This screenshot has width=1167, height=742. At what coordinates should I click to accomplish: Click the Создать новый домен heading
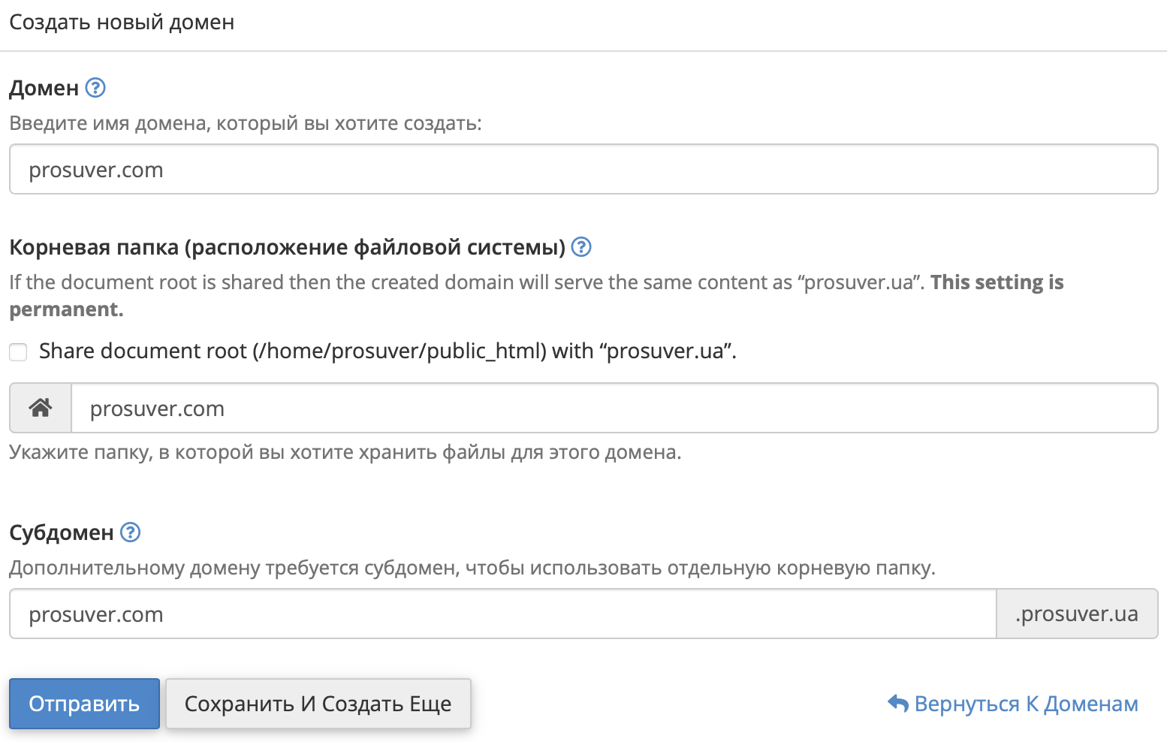click(x=121, y=23)
